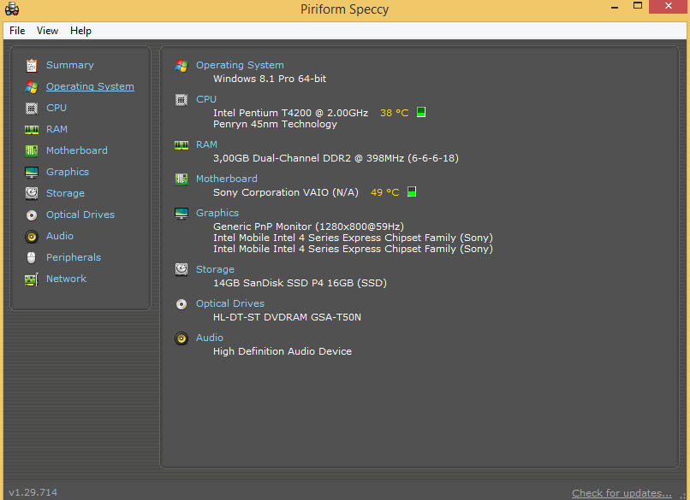Open the Help menu

pyautogui.click(x=80, y=31)
